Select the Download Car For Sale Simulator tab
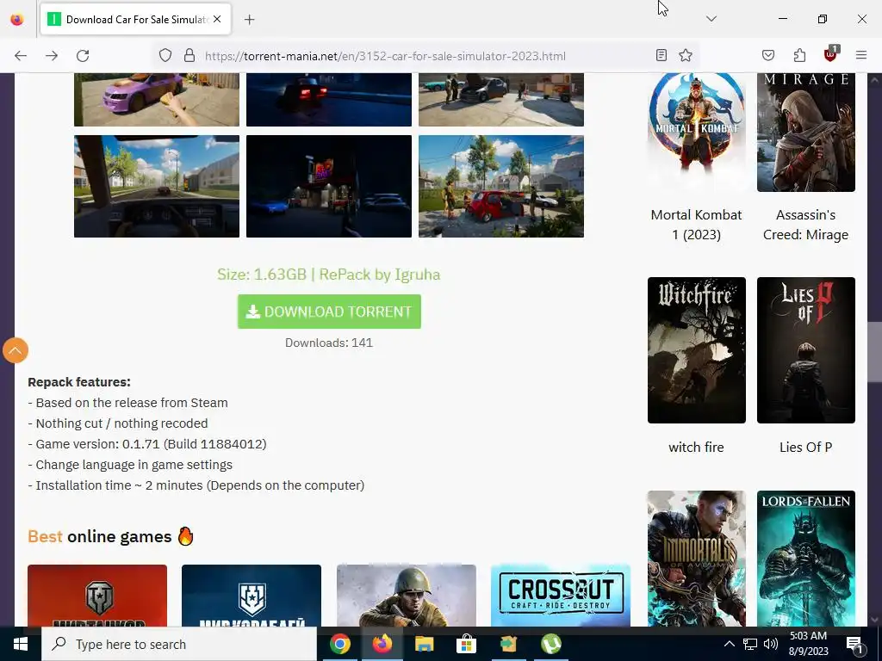Viewport: 882px width, 661px height. [x=135, y=20]
